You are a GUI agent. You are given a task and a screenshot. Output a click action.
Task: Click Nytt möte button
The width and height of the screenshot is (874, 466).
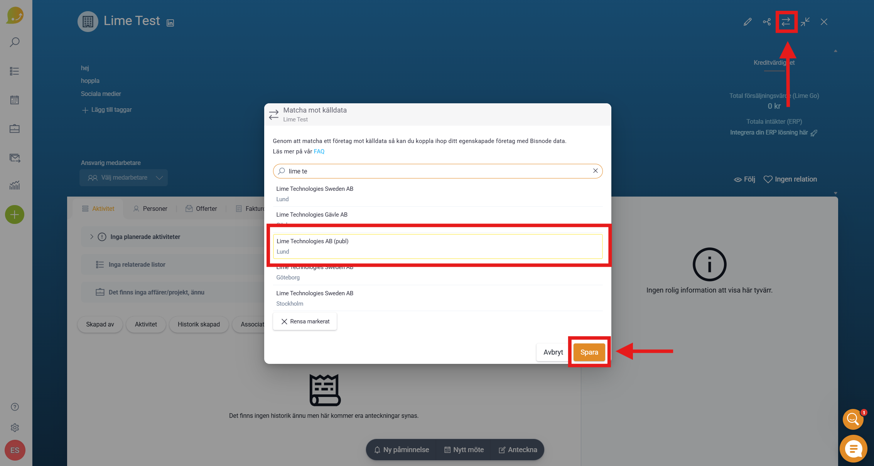[464, 450]
